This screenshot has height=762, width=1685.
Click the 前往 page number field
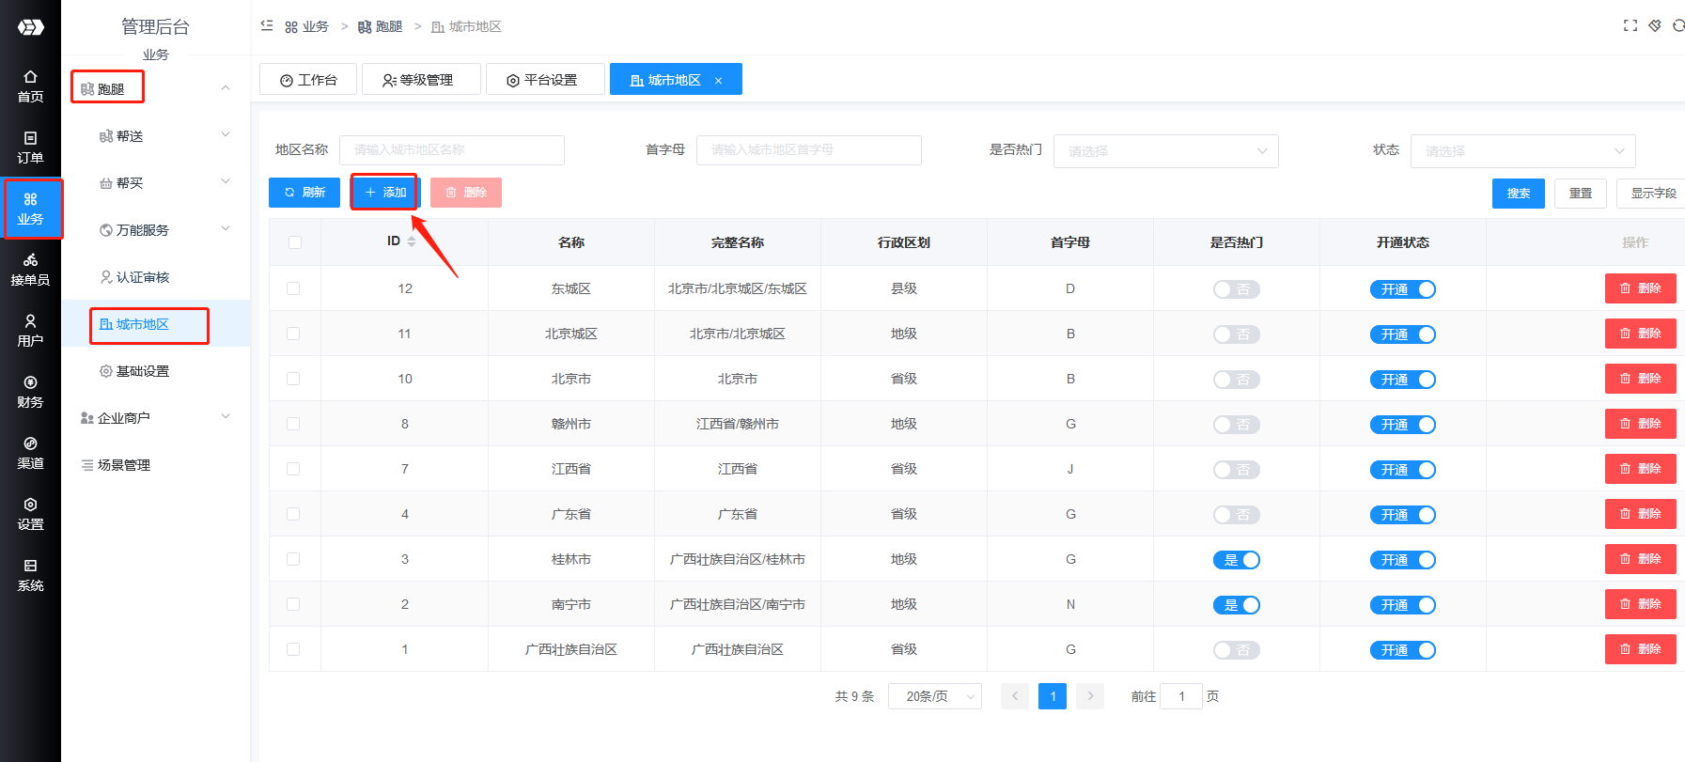[x=1181, y=696]
